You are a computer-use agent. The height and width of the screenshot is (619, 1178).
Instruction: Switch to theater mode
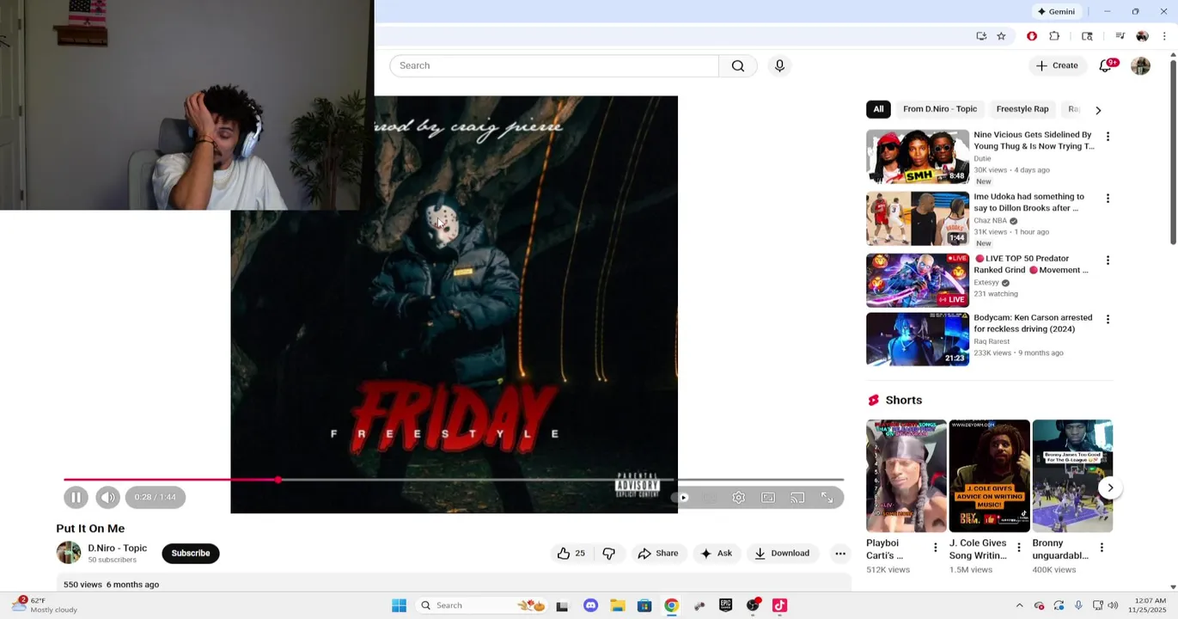768,498
